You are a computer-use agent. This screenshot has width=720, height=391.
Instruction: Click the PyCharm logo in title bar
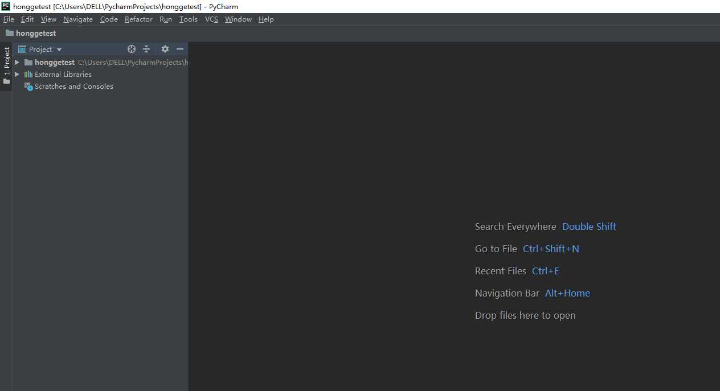6,6
